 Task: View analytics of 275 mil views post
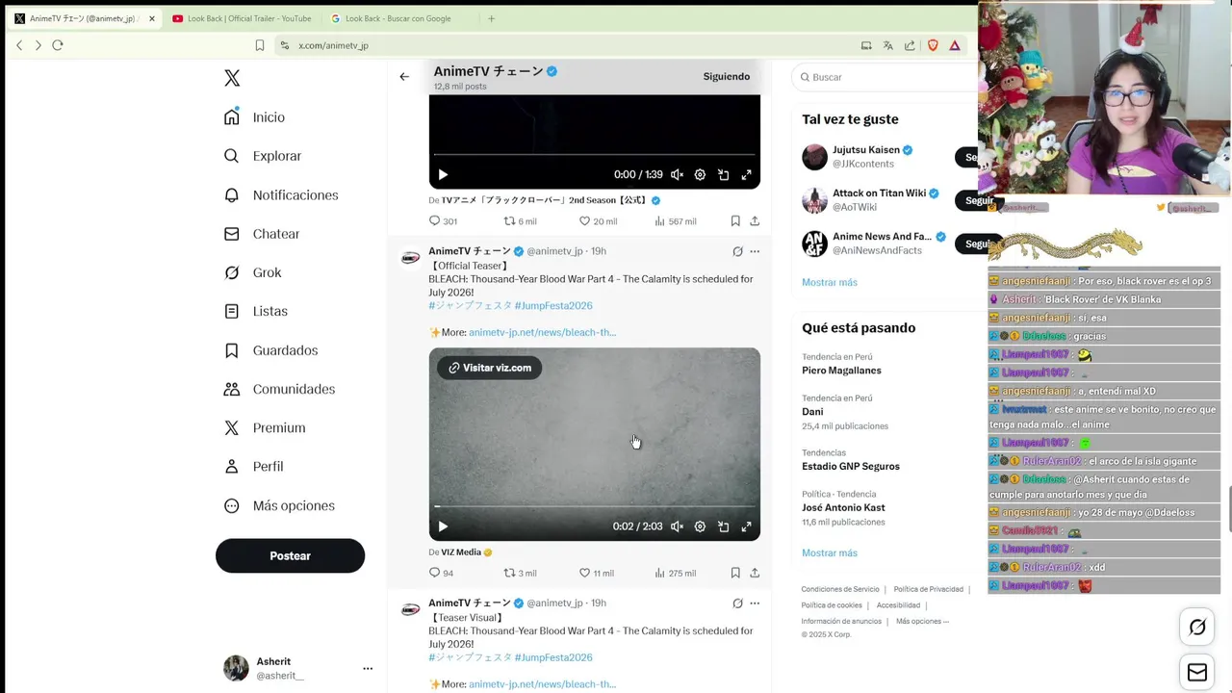pos(675,573)
